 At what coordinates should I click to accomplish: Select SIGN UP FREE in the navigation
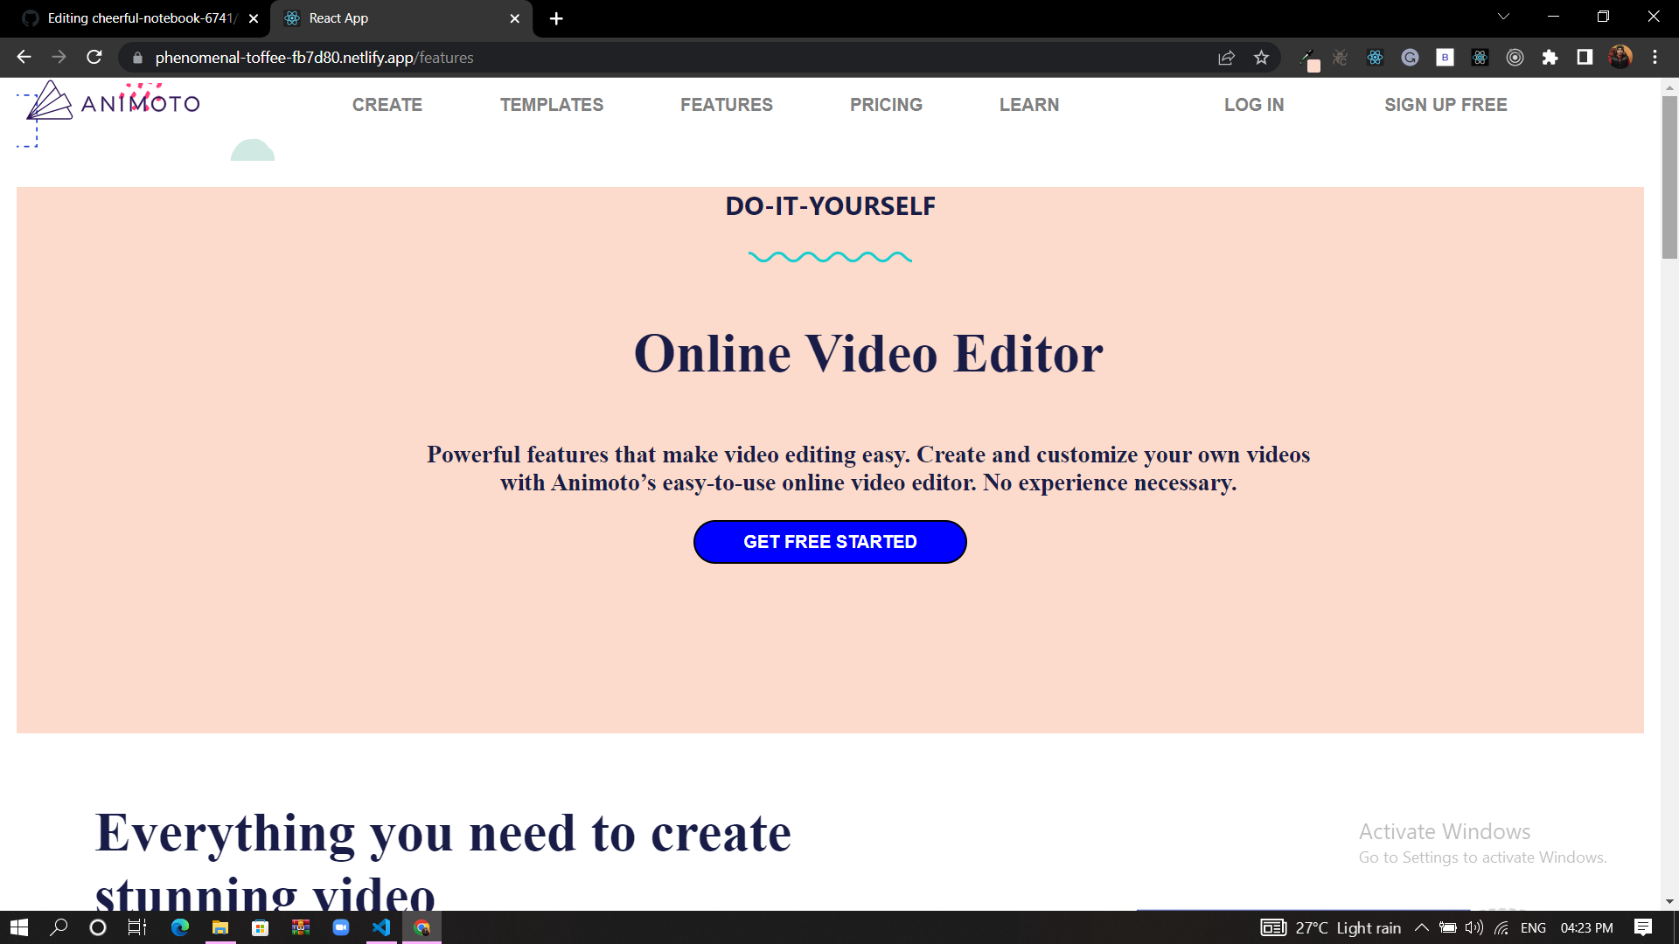[x=1446, y=105]
